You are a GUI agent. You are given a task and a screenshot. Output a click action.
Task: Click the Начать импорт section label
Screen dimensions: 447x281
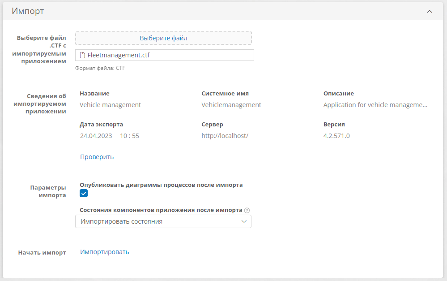42,253
